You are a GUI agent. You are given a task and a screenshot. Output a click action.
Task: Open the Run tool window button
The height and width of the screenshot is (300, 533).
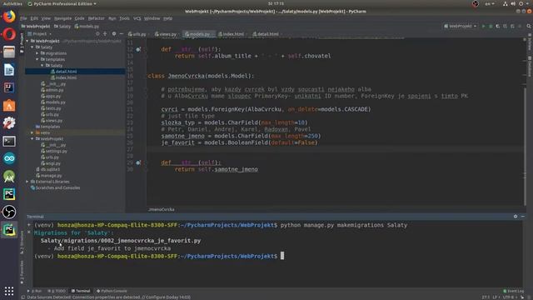34,291
